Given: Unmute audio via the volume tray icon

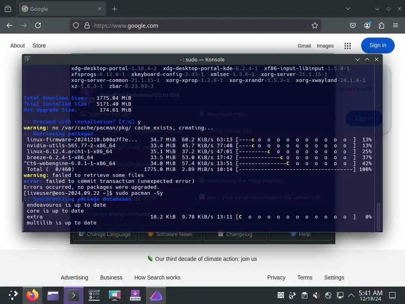Looking at the screenshot, I should [x=316, y=295].
